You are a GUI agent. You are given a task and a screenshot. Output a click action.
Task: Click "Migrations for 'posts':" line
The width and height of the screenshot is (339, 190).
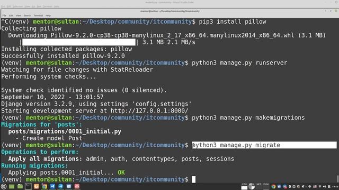pyautogui.click(x=42, y=125)
